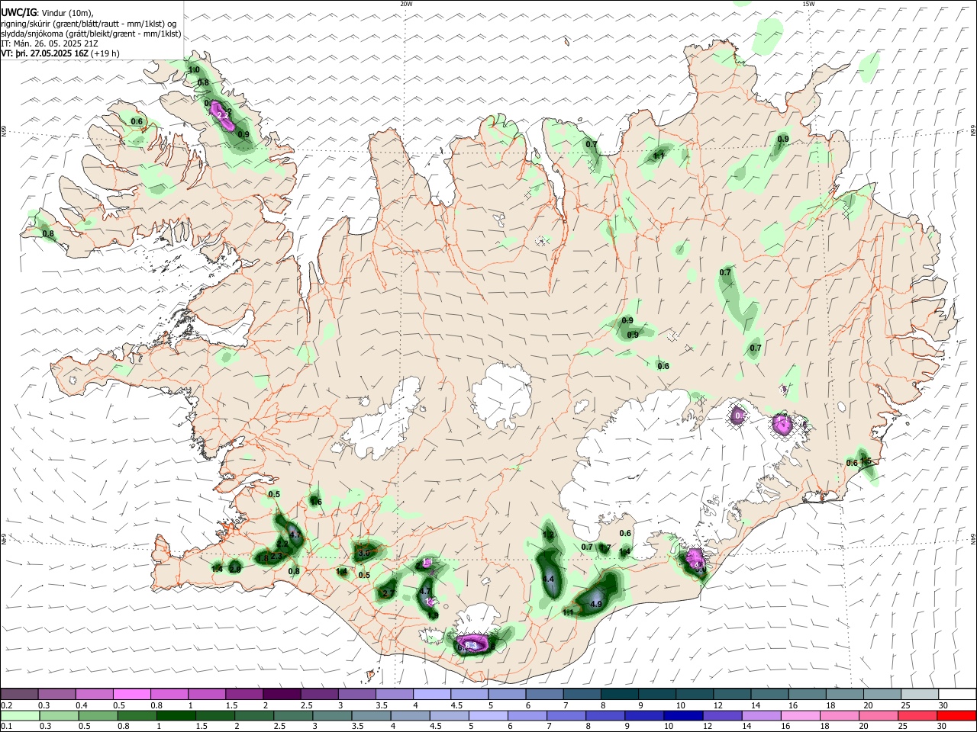Viewport: 977px width, 732px height.
Task: Click the 'IT: Mán. 26. 05. 2025 21Z' line
Action: 50,43
